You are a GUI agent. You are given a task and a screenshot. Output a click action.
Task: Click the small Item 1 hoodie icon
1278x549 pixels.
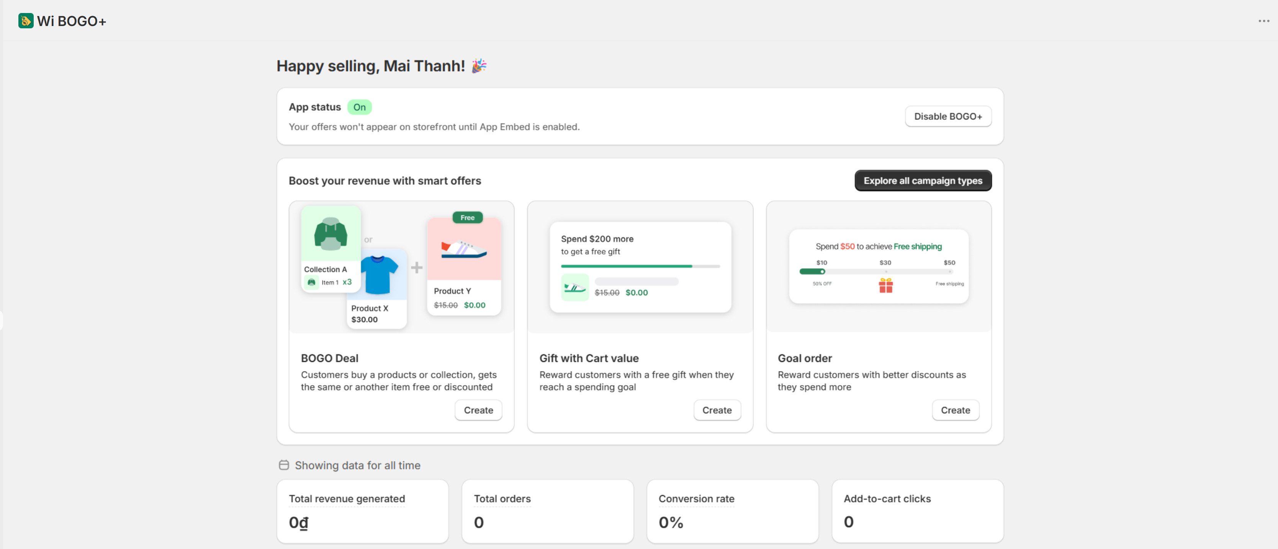312,282
